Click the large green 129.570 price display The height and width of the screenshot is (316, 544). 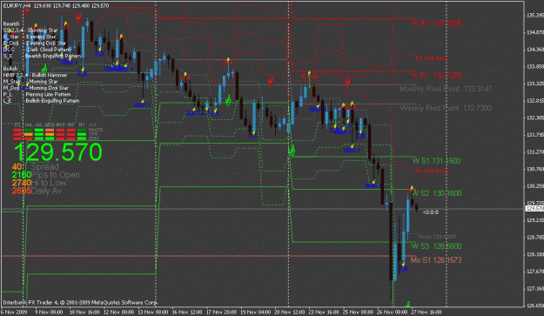(57, 152)
